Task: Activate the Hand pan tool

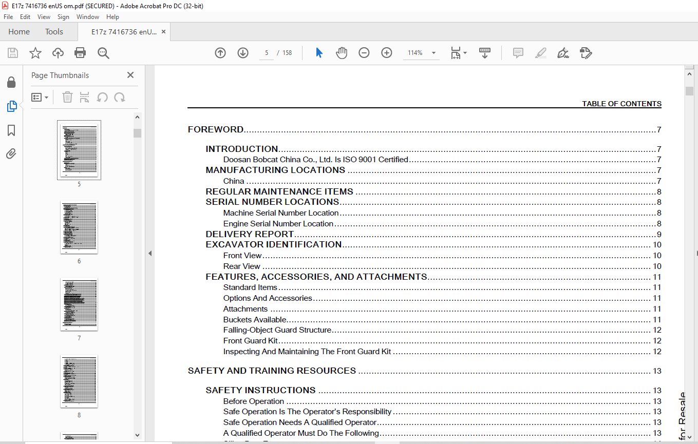Action: tap(342, 53)
